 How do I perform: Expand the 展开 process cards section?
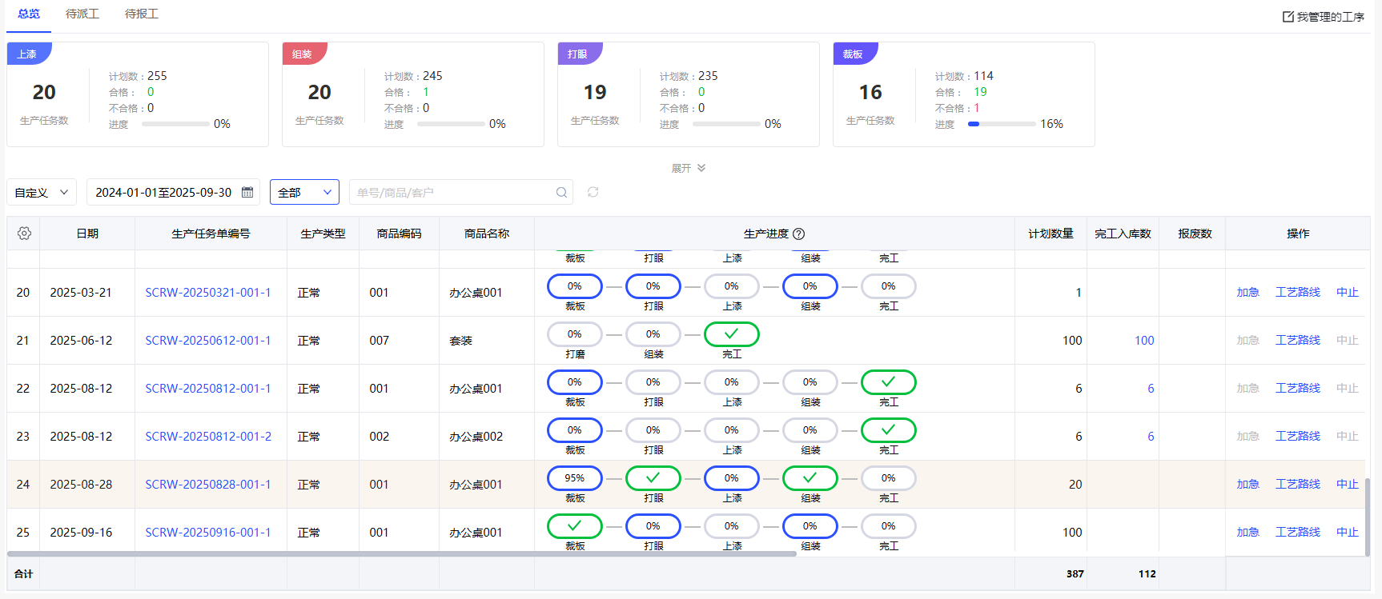pyautogui.click(x=688, y=168)
